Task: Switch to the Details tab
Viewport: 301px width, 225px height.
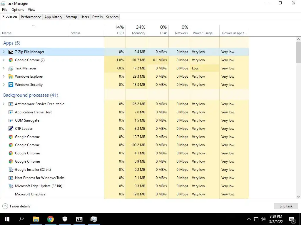Action: 97,17
